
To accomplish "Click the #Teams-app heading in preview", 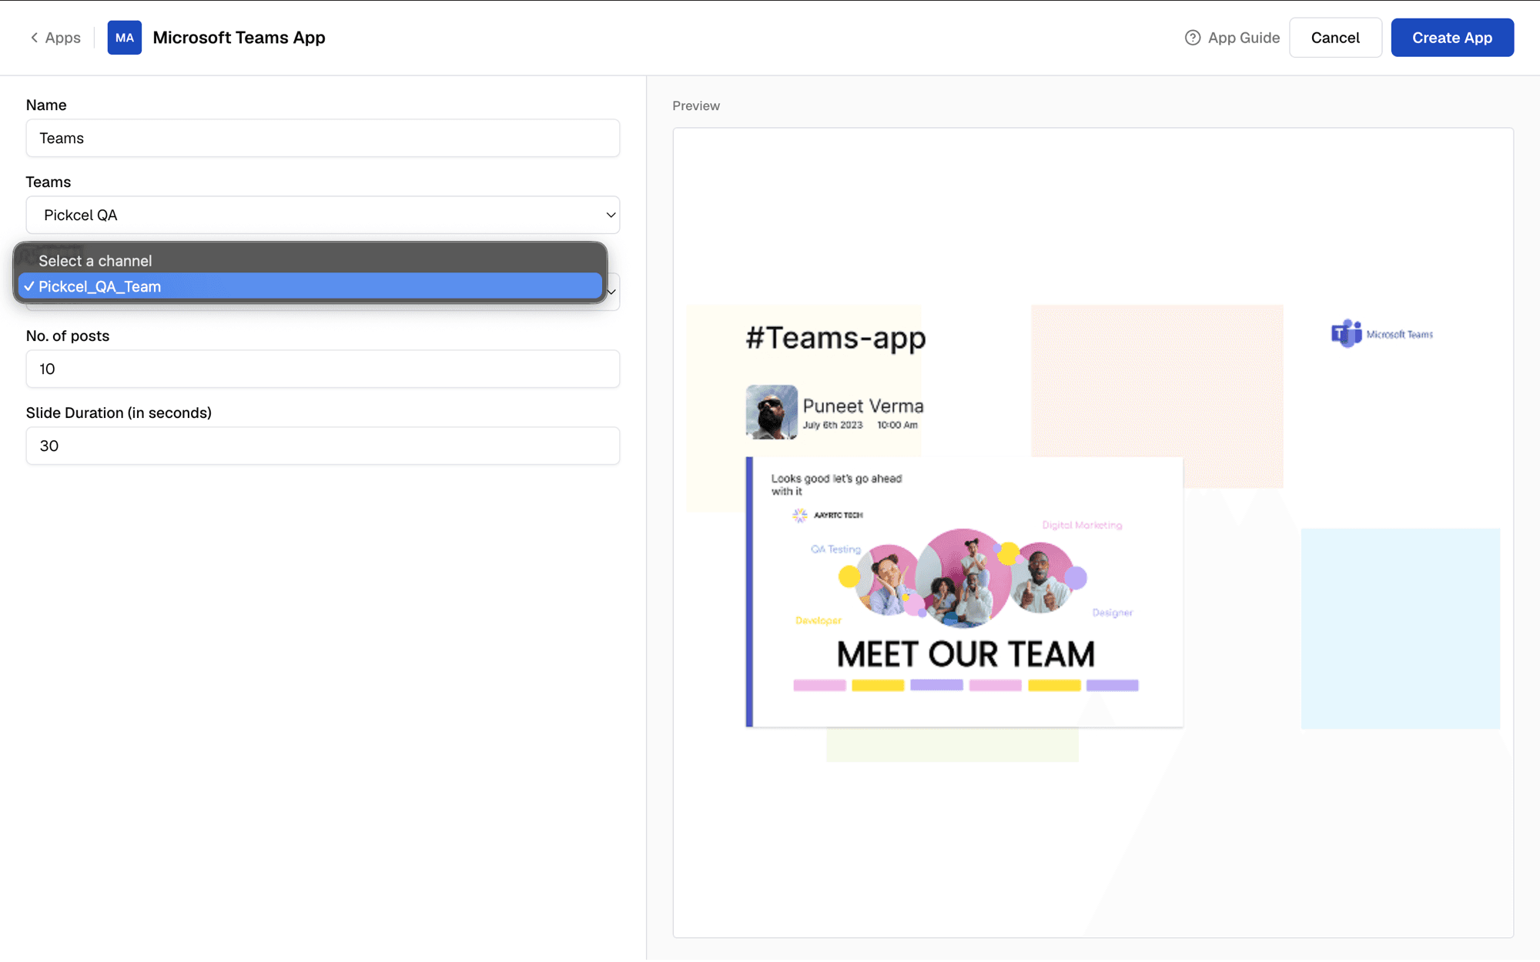I will [x=835, y=338].
